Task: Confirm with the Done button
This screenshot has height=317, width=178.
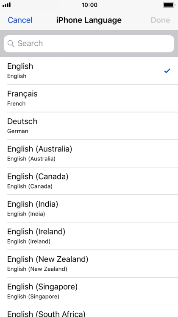Action: [161, 20]
